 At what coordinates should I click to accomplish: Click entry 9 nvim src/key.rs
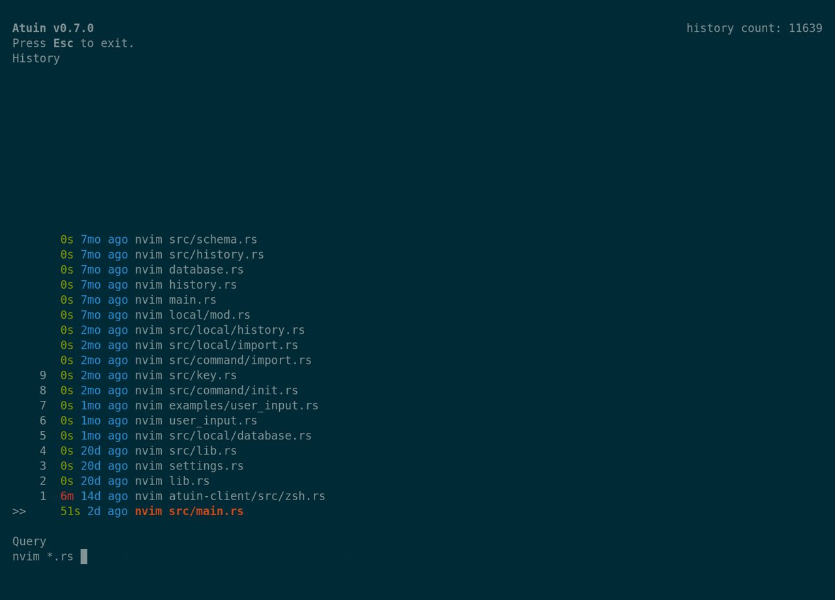point(138,375)
